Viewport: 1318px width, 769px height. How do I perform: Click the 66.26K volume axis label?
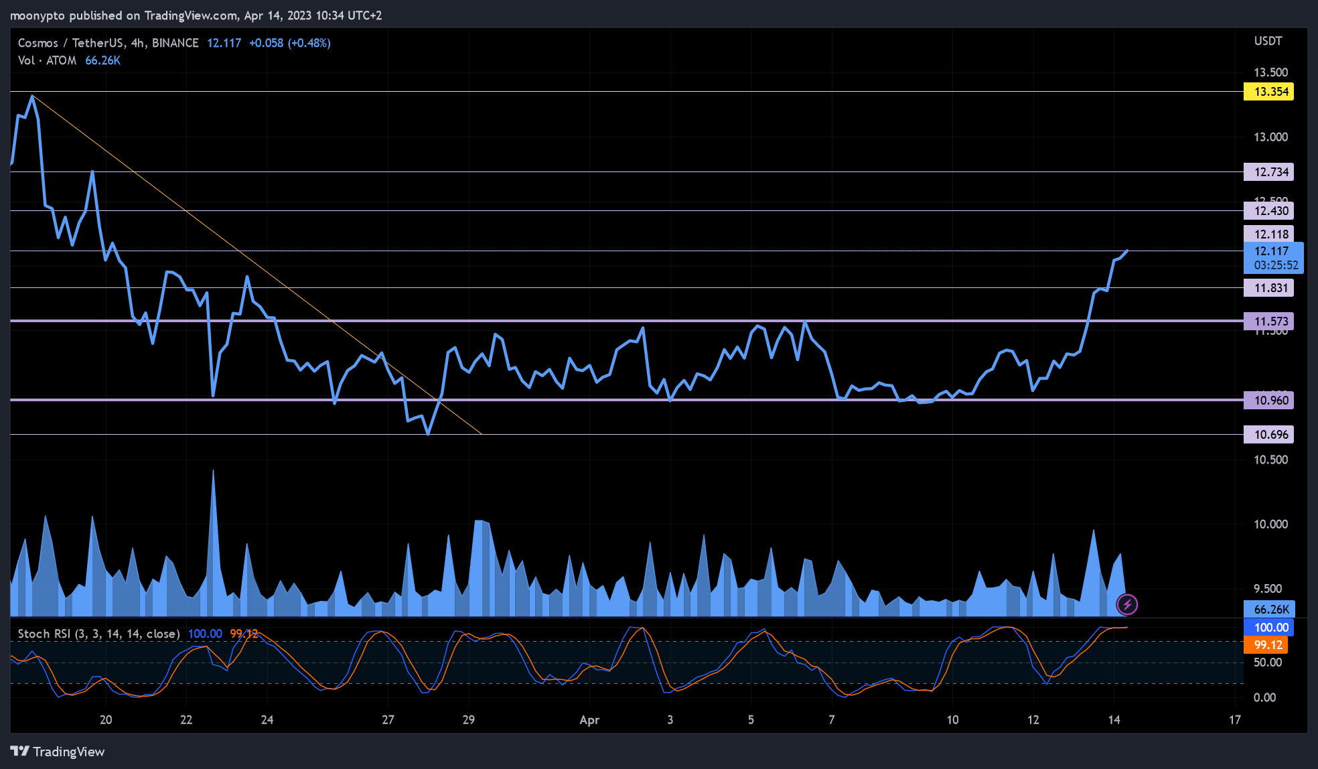[1268, 610]
